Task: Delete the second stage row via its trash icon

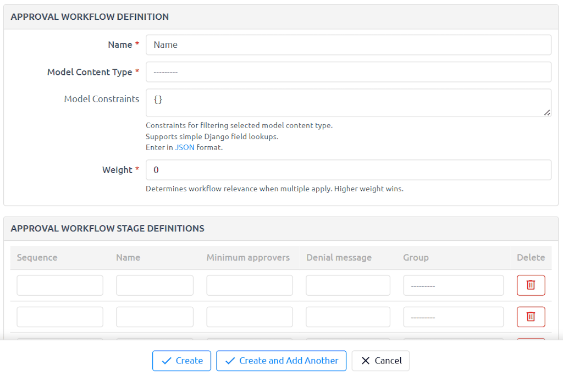Action: 531,317
